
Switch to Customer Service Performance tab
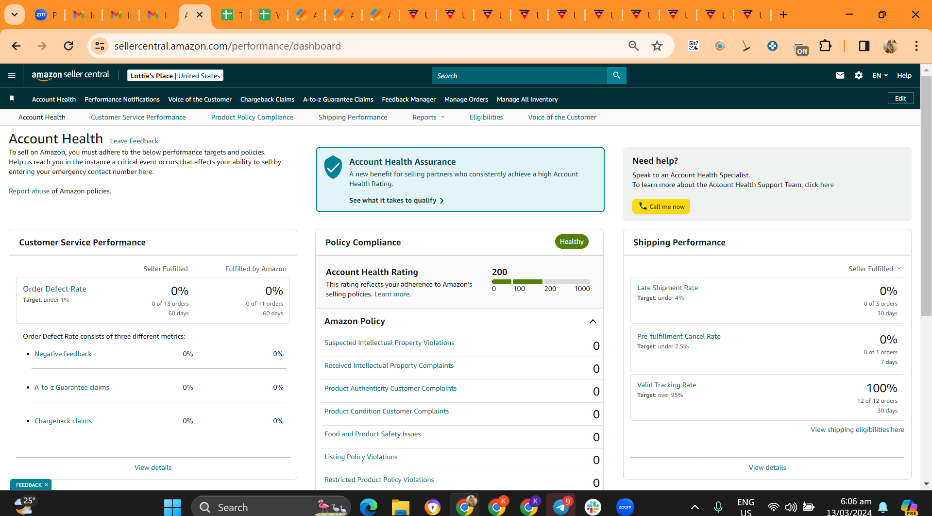coord(138,117)
